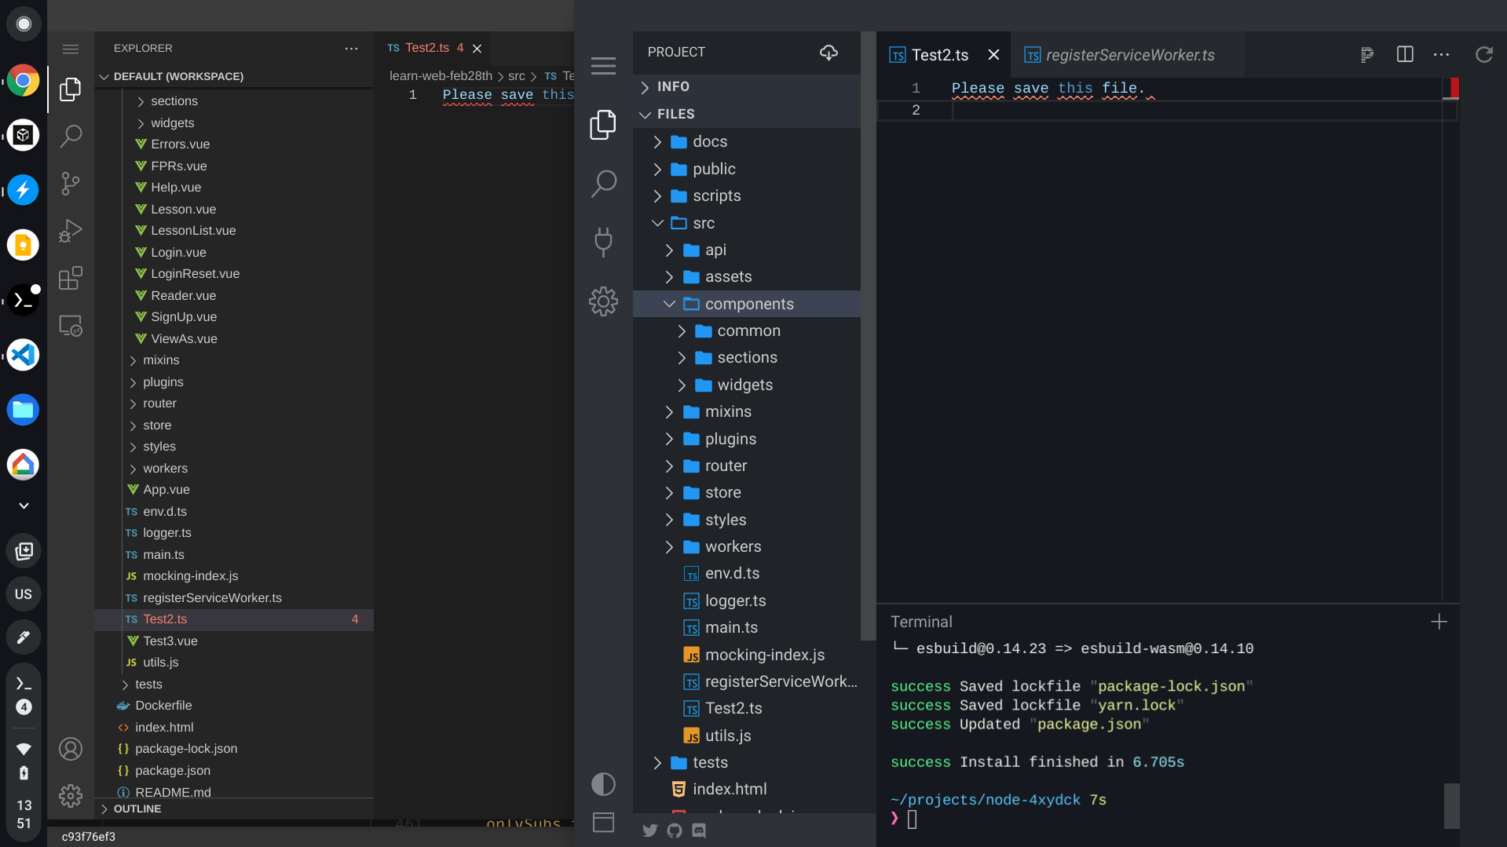Toggle the light/dark theme icon

602,783
